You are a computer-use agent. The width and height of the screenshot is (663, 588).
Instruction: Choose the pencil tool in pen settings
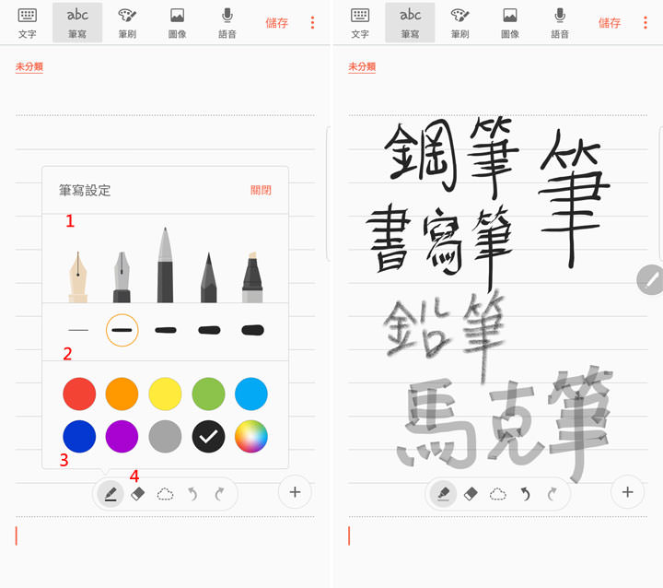208,277
